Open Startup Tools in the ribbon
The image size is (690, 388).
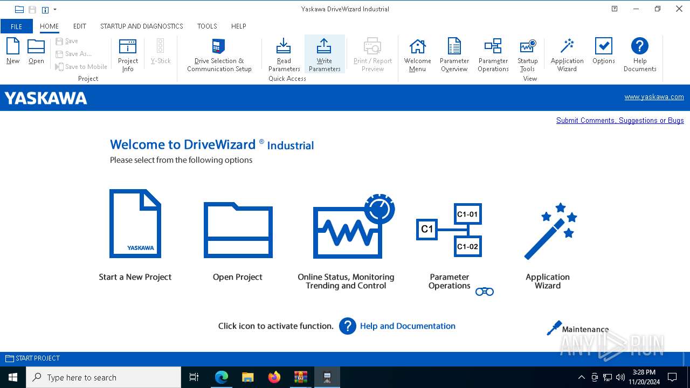[x=528, y=54]
